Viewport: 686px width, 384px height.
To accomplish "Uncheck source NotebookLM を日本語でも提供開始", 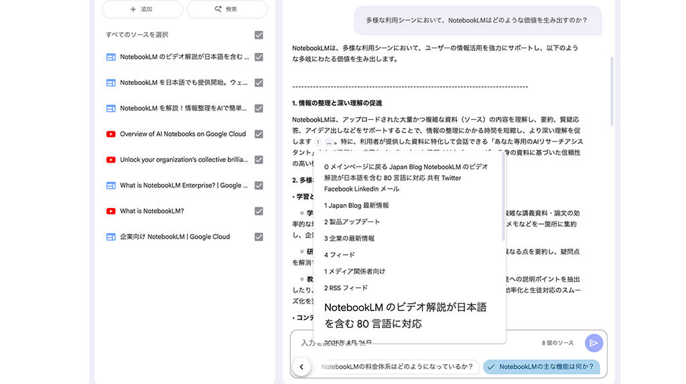I will (259, 82).
